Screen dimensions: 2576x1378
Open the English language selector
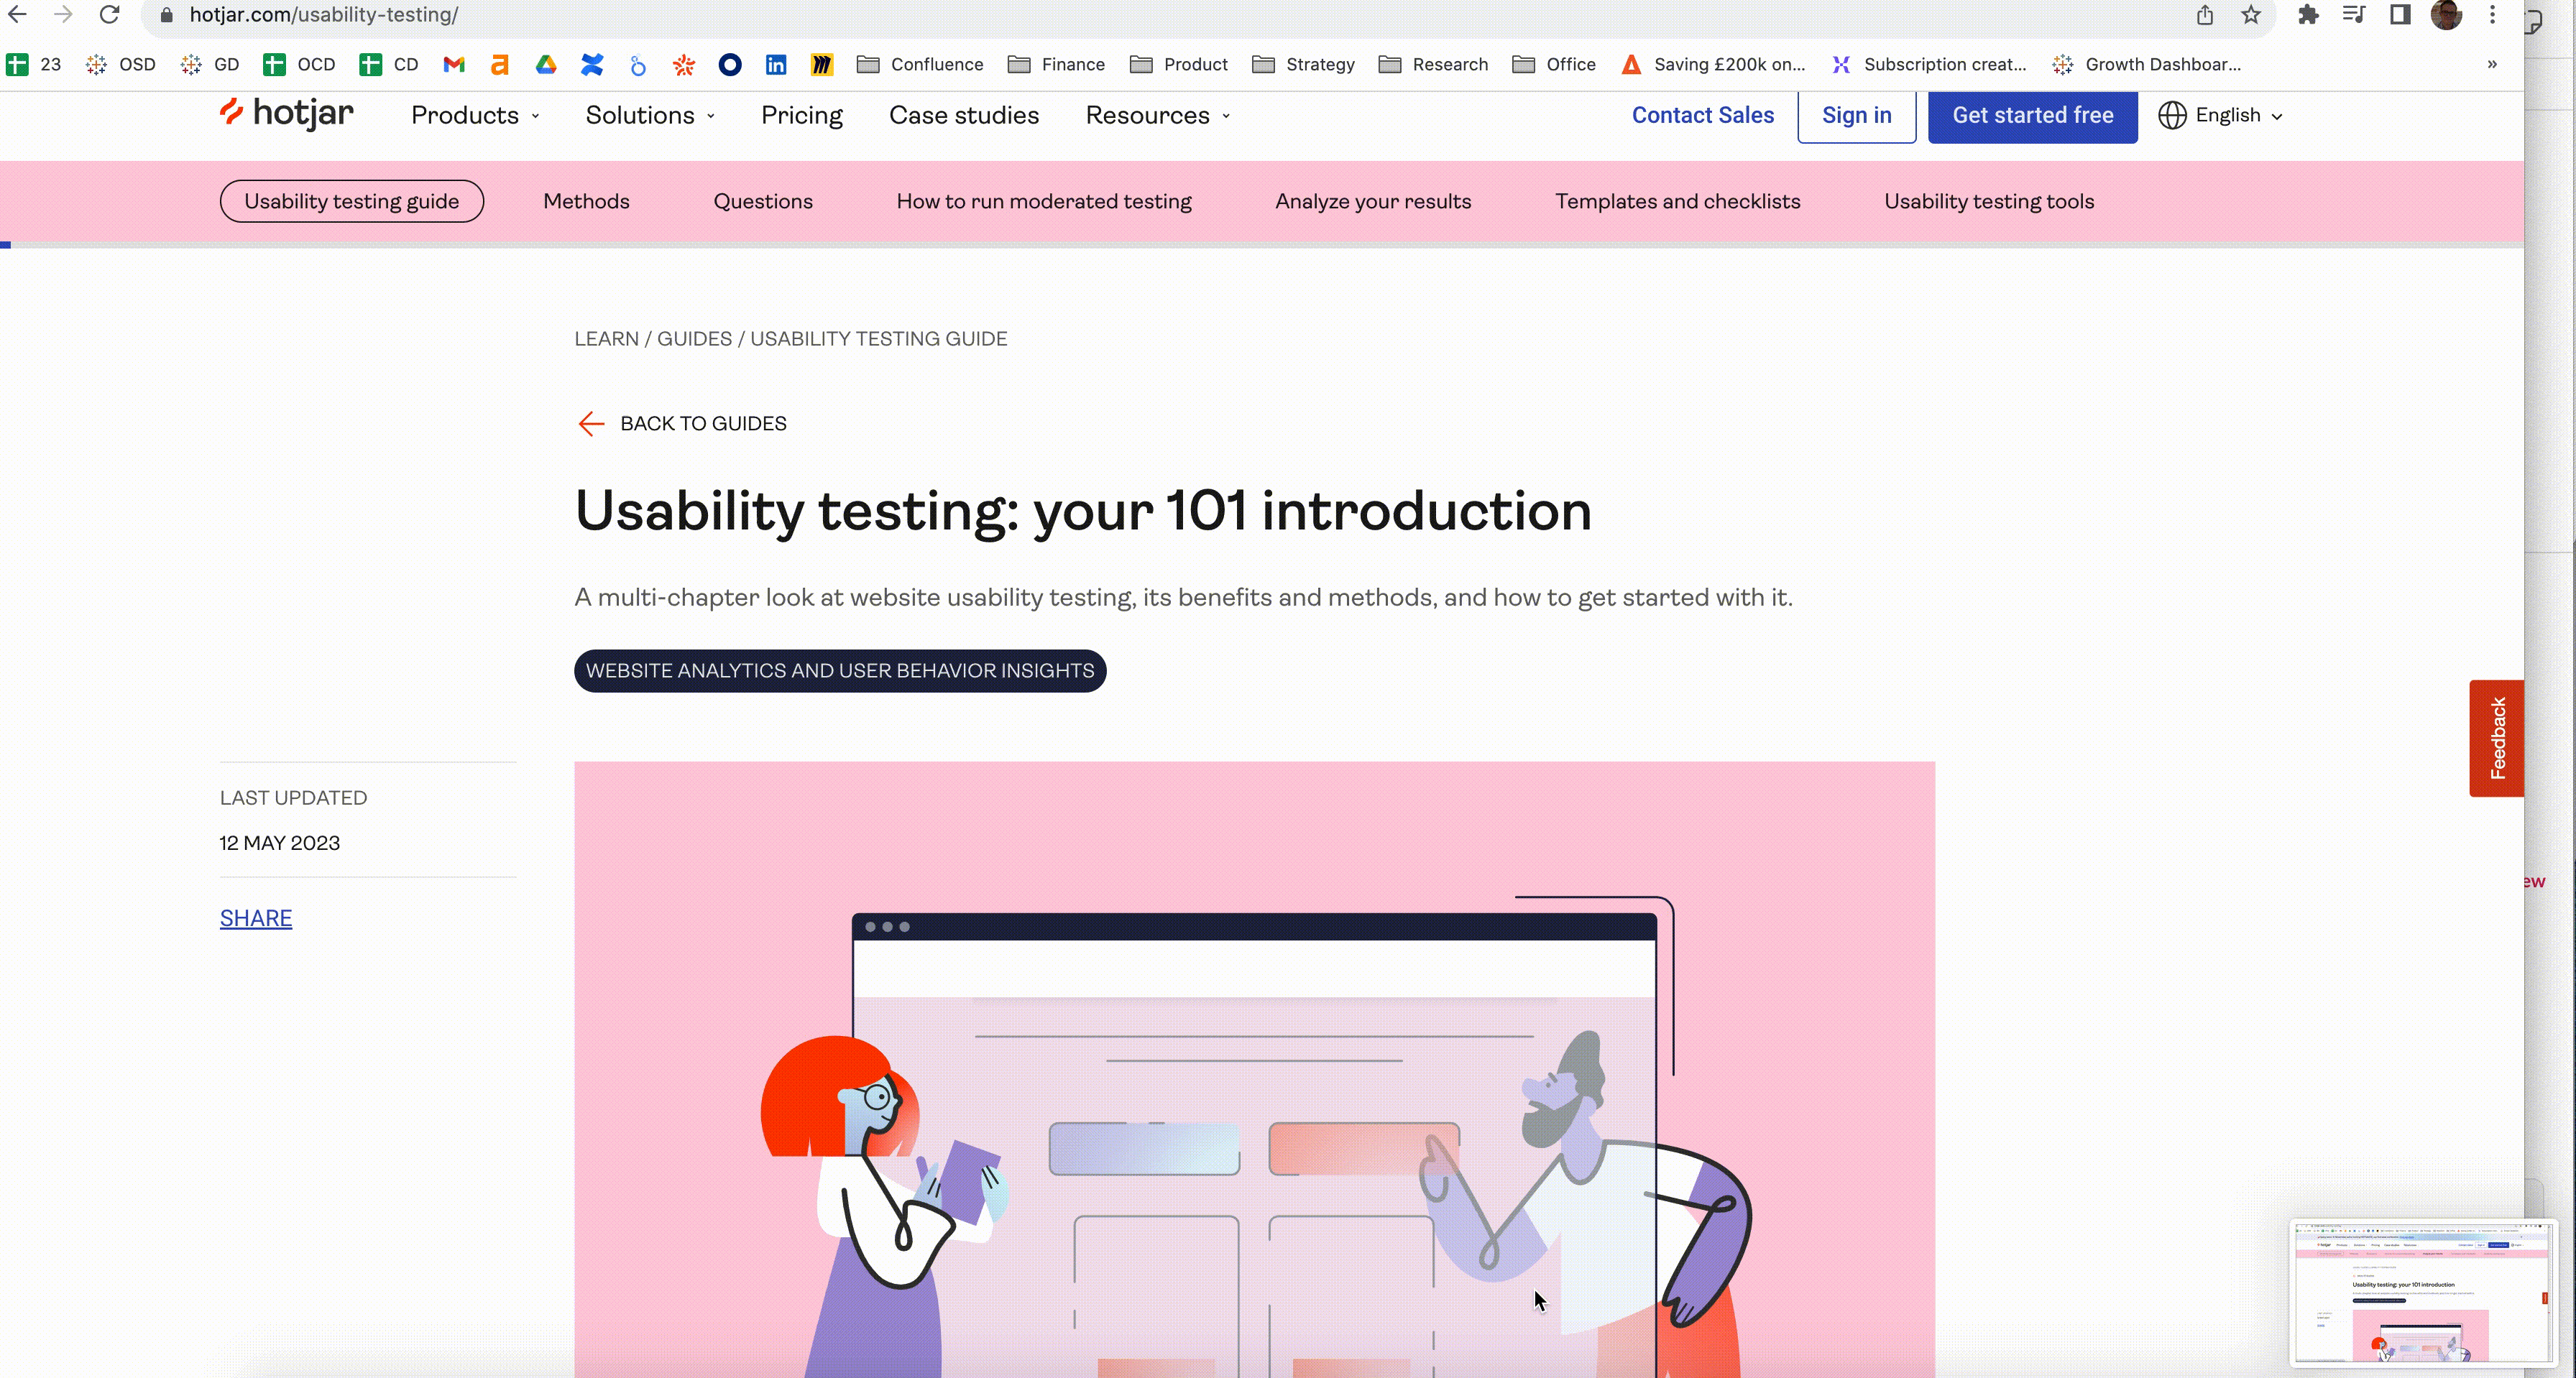(2221, 116)
